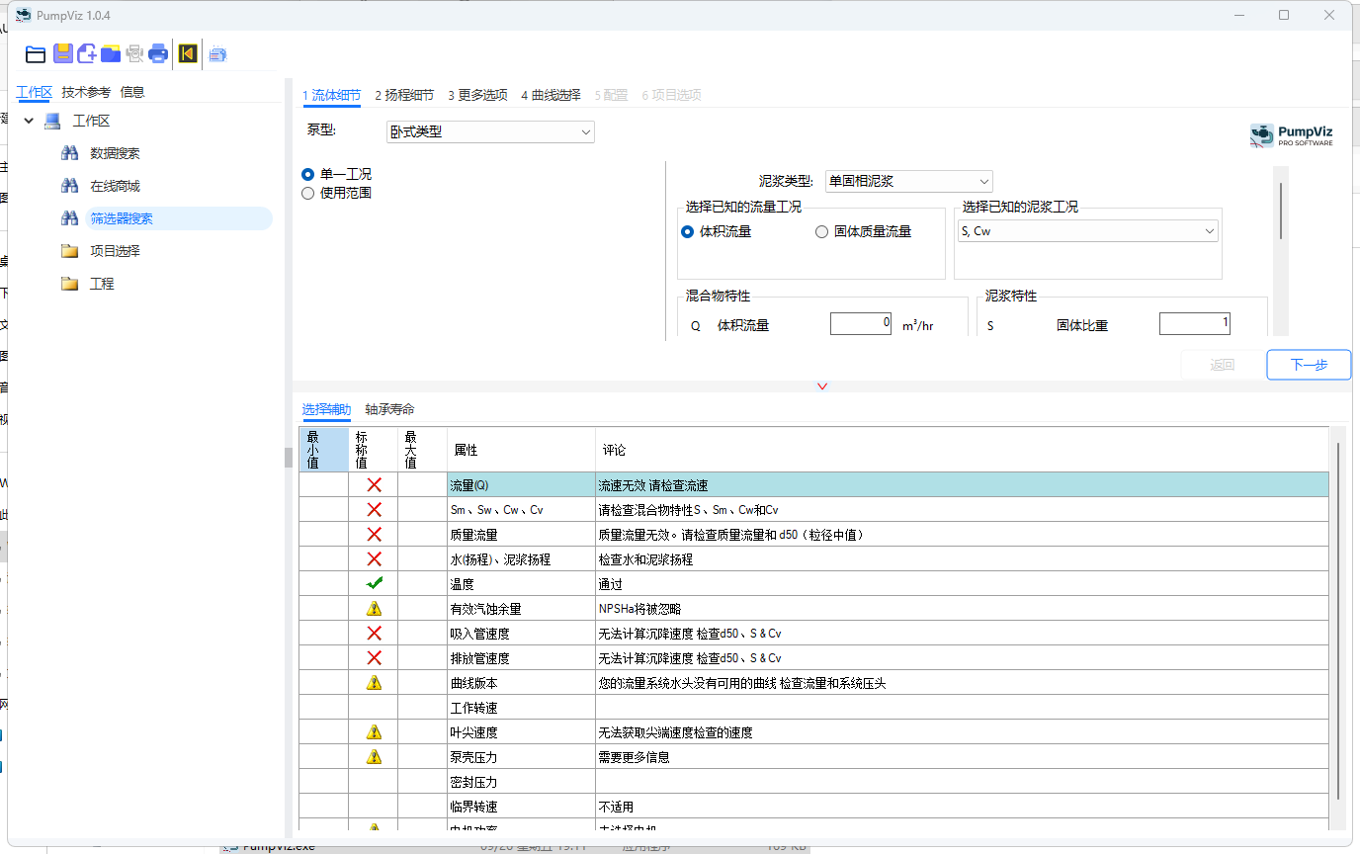This screenshot has height=854, width=1360.
Task: Choose the 固体质量流量 radio option
Action: tap(821, 230)
